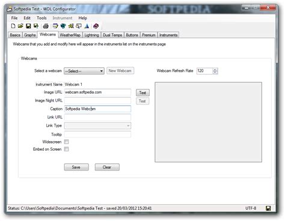Click the status bar saved file path
This screenshot has height=221, width=285.
pyautogui.click(x=80, y=208)
